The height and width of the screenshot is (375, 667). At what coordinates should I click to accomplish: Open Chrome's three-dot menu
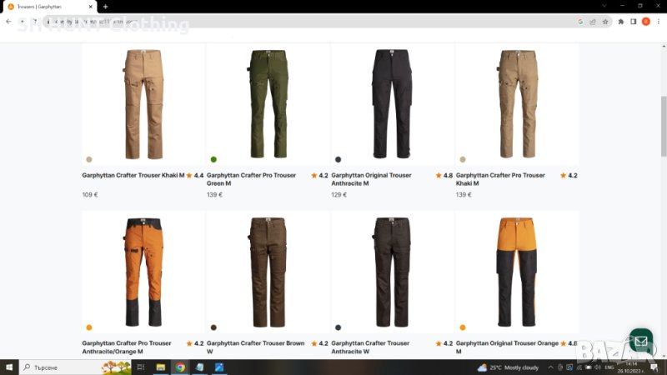tap(658, 22)
